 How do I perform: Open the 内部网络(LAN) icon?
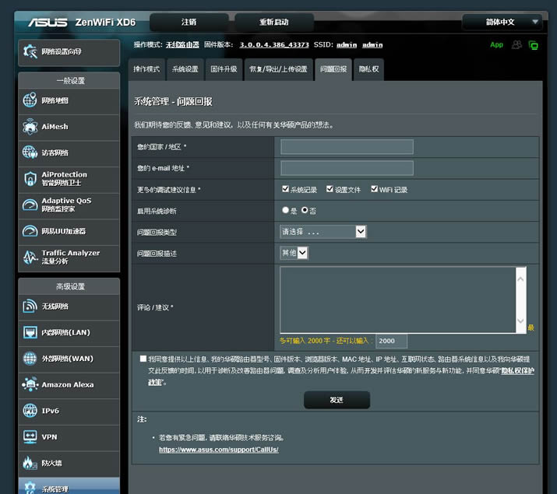point(30,332)
